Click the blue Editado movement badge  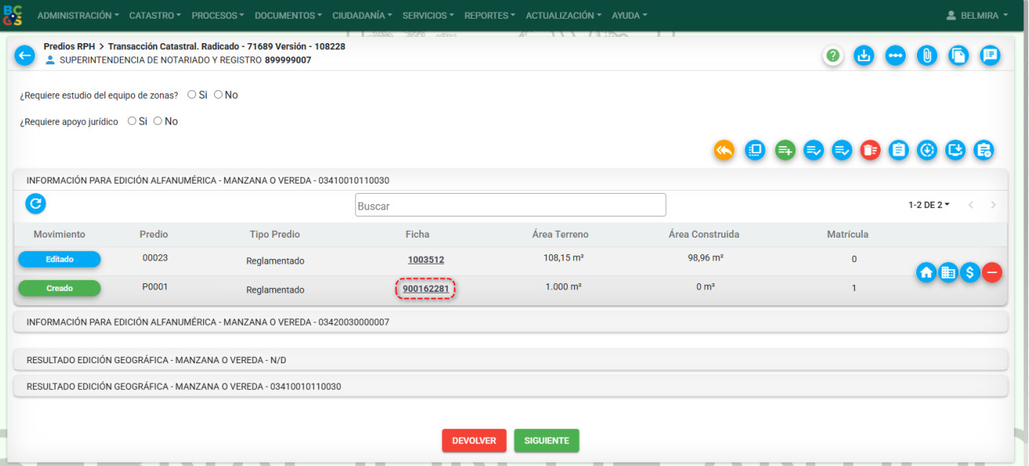pos(60,259)
